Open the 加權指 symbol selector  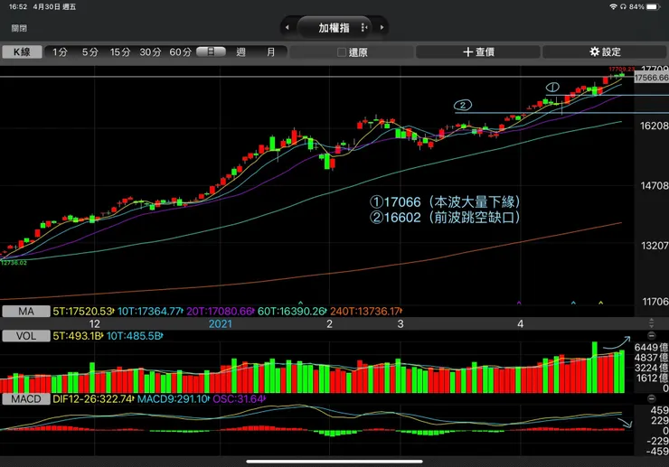click(334, 28)
